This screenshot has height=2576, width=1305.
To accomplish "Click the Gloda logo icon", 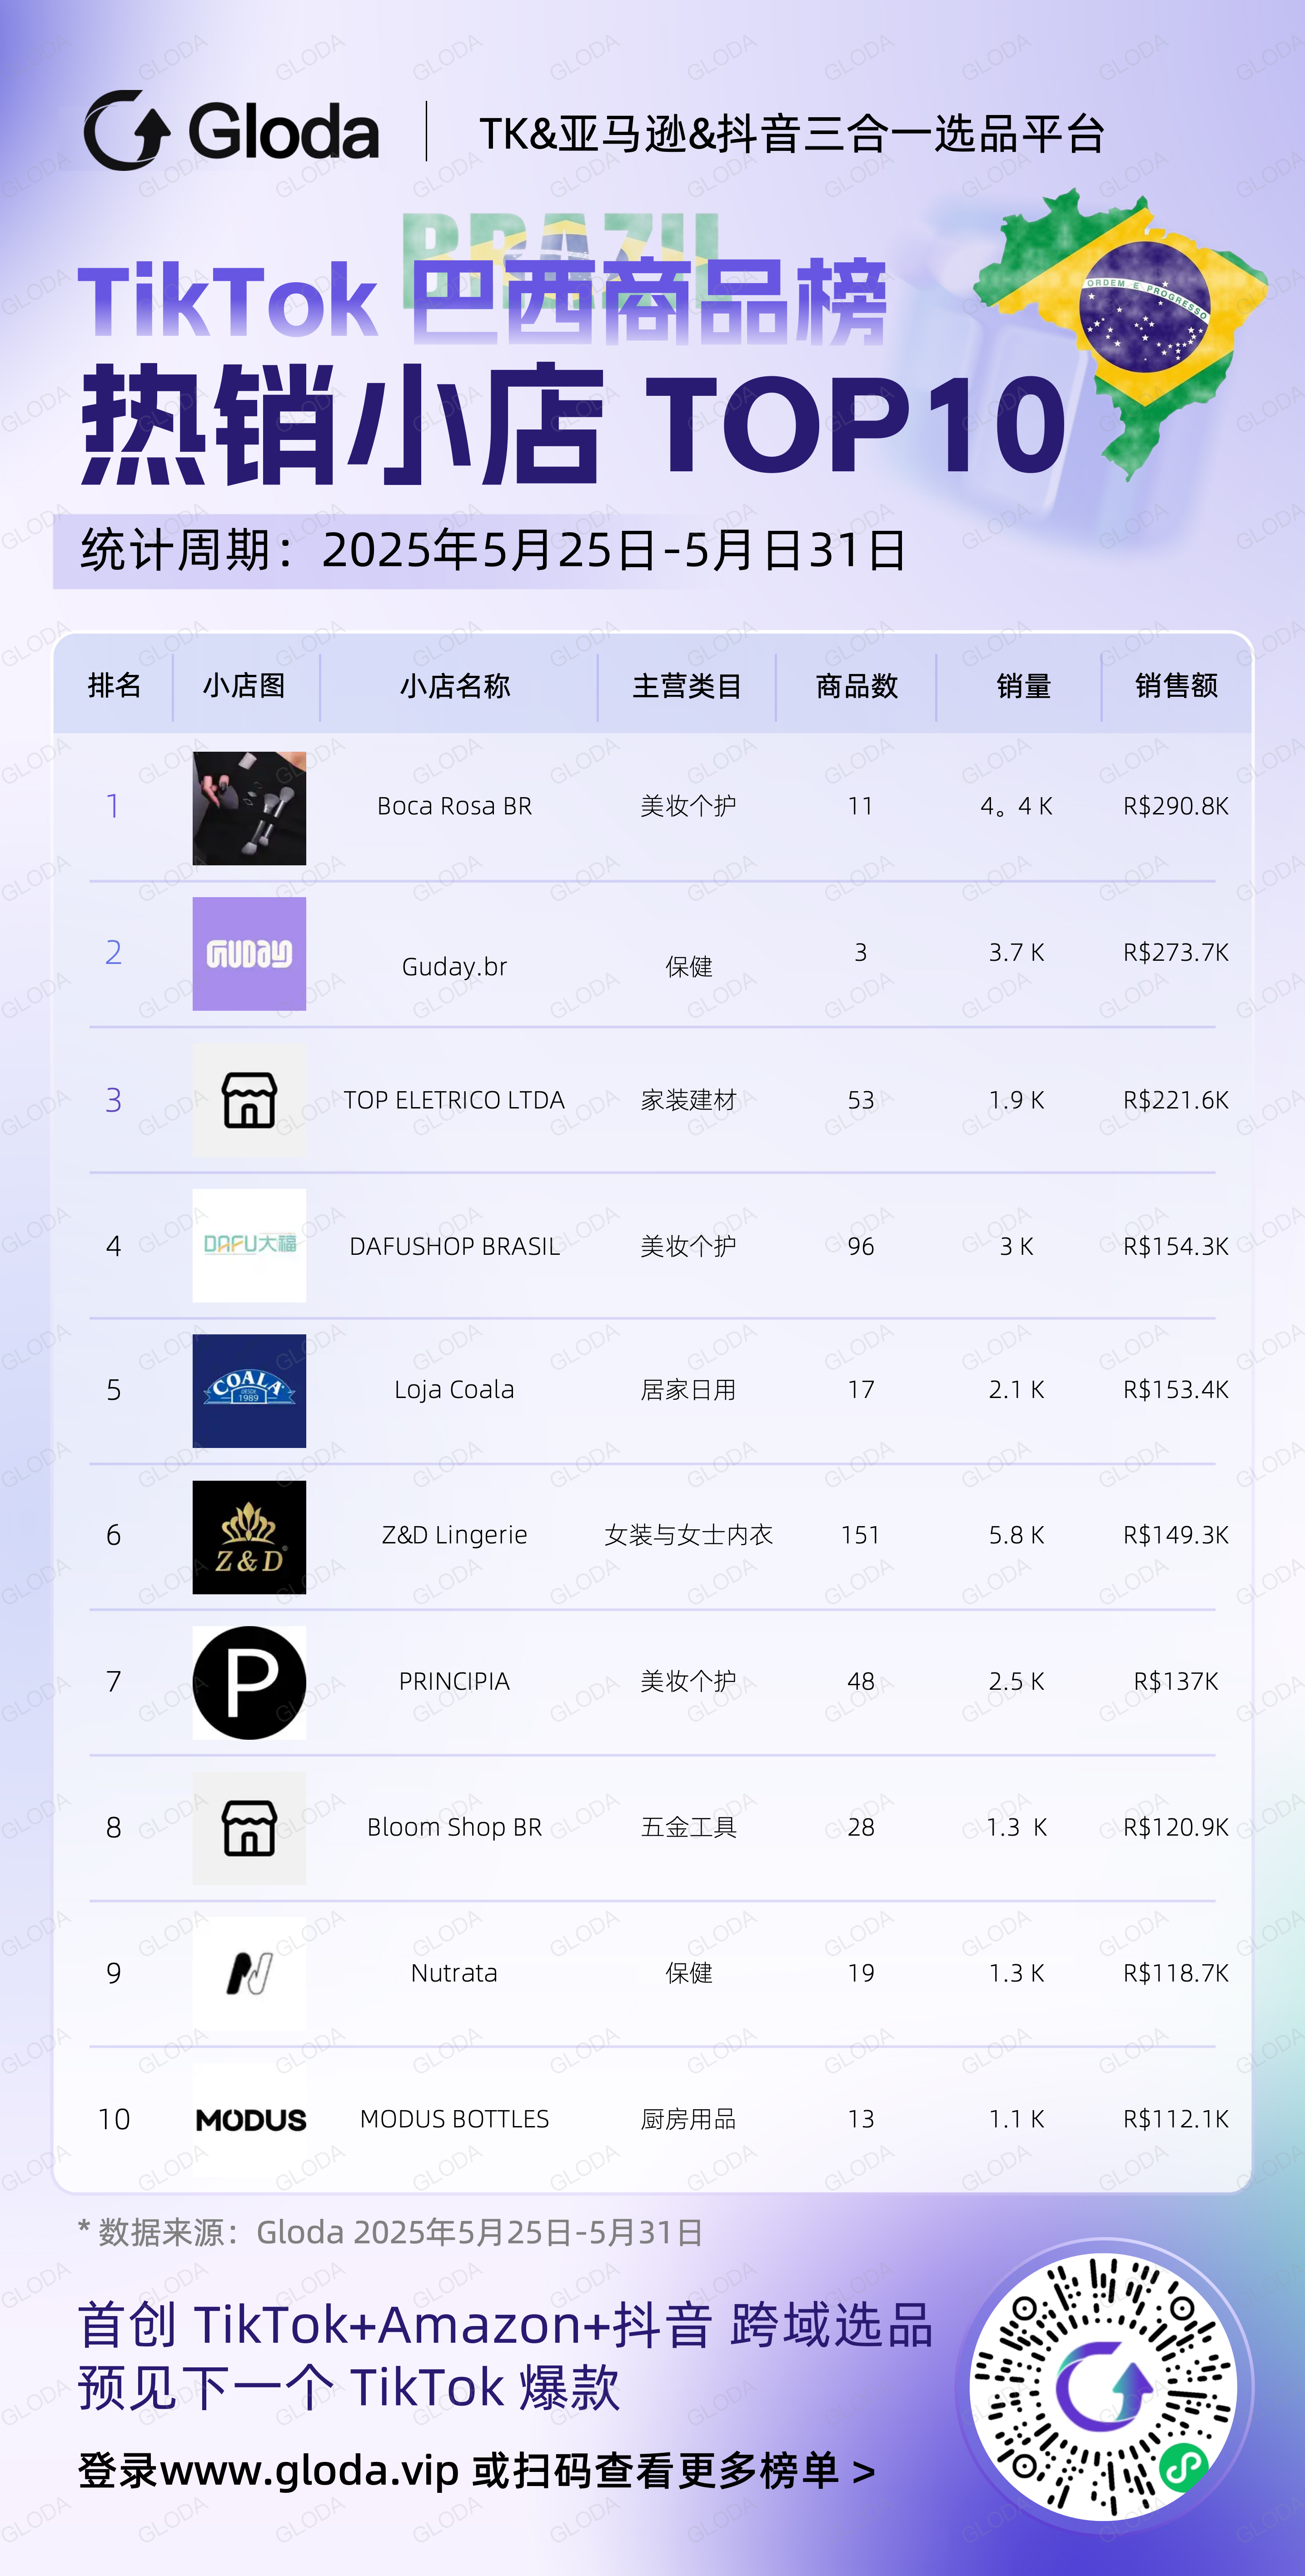I will point(126,131).
